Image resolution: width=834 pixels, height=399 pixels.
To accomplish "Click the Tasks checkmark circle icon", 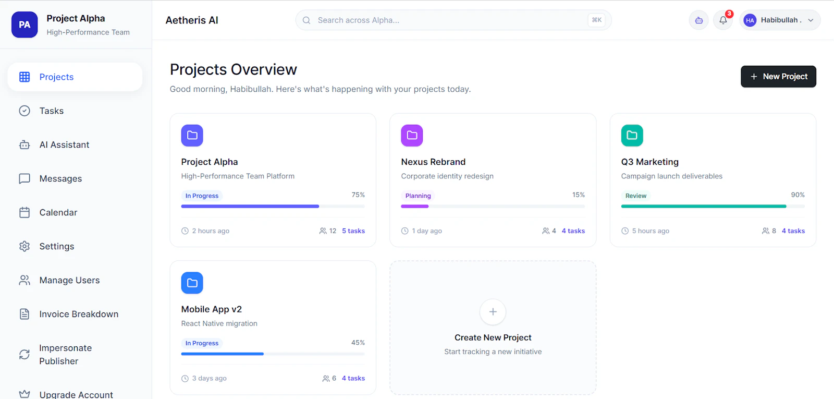I will 24,111.
